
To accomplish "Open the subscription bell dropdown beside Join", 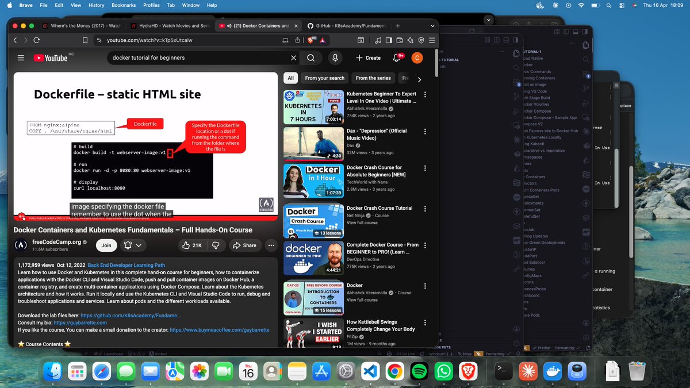I will (x=133, y=245).
